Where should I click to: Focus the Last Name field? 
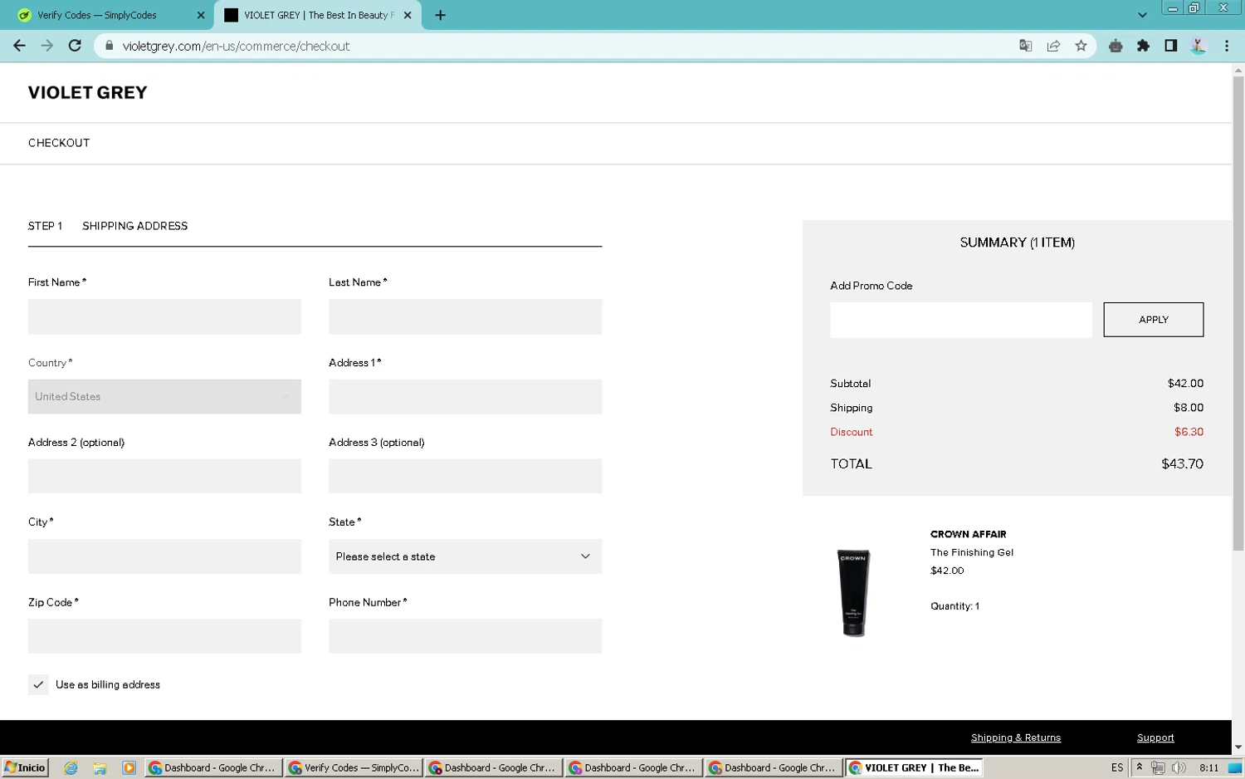pos(465,316)
